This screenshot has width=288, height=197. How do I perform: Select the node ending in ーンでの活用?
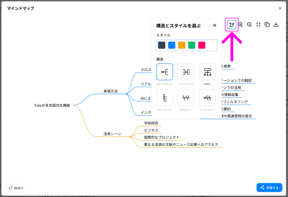coord(231,88)
